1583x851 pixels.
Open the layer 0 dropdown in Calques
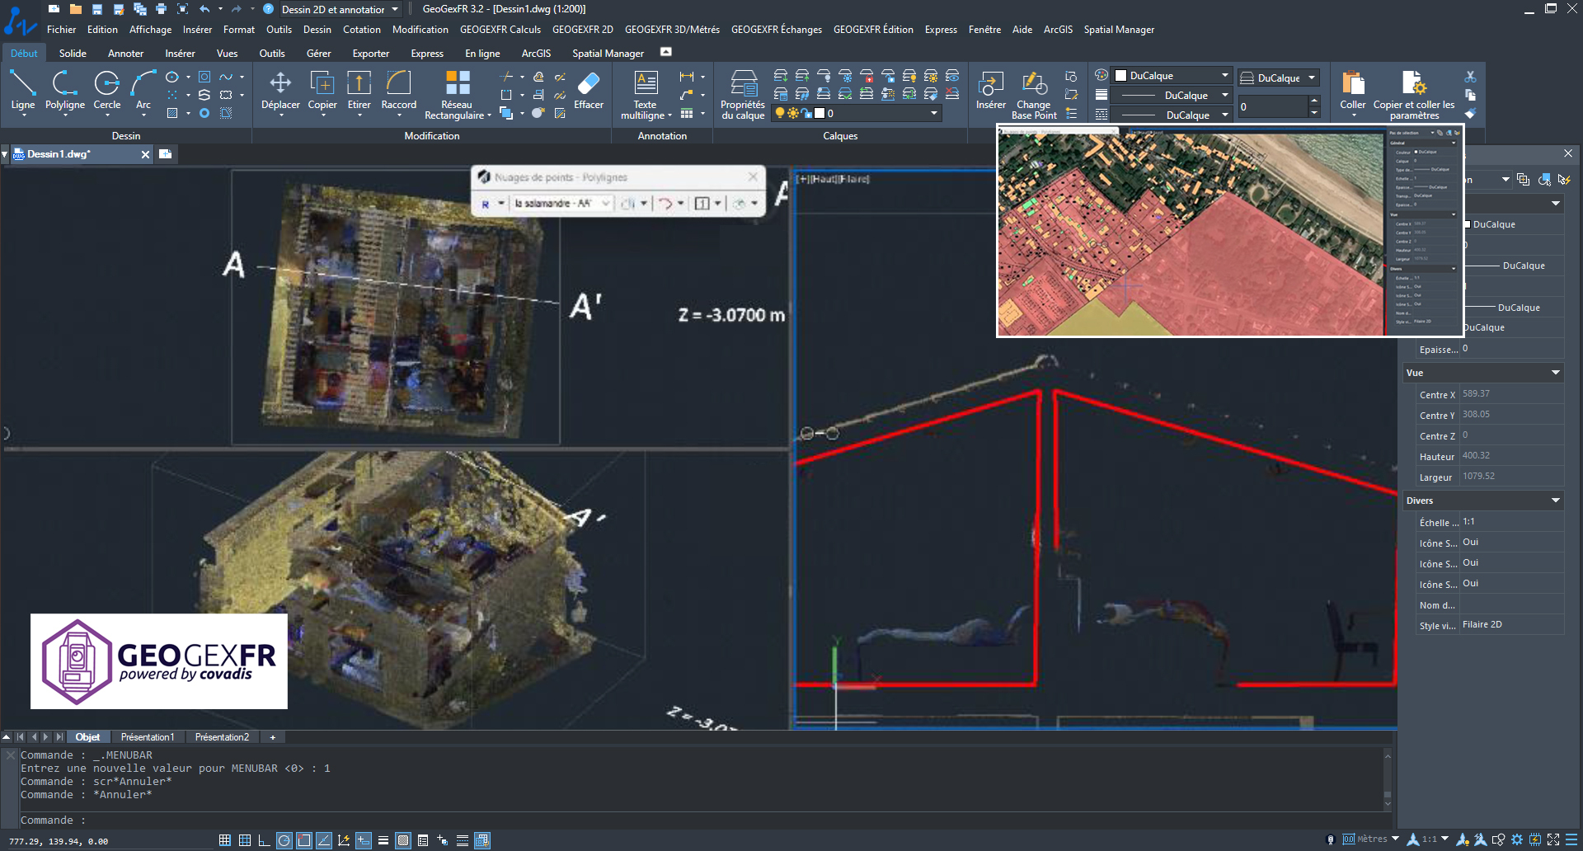pyautogui.click(x=934, y=113)
